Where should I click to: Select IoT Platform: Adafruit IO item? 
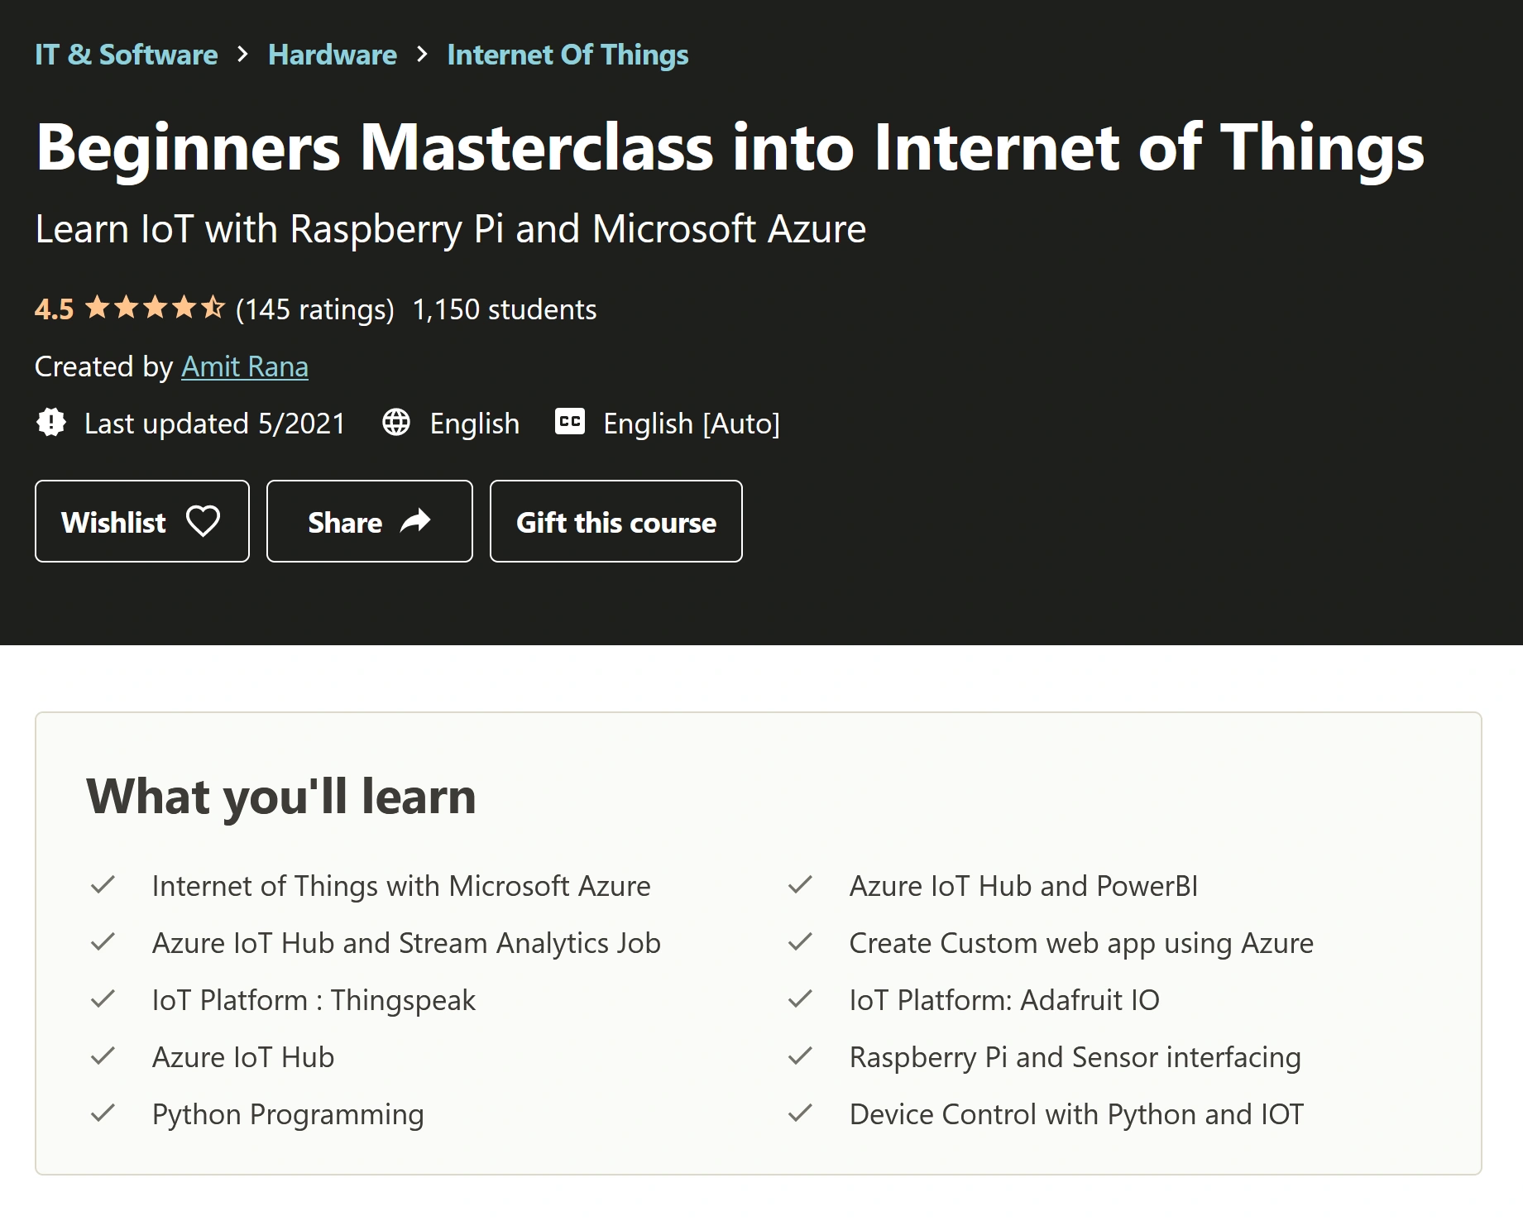tap(1004, 1000)
